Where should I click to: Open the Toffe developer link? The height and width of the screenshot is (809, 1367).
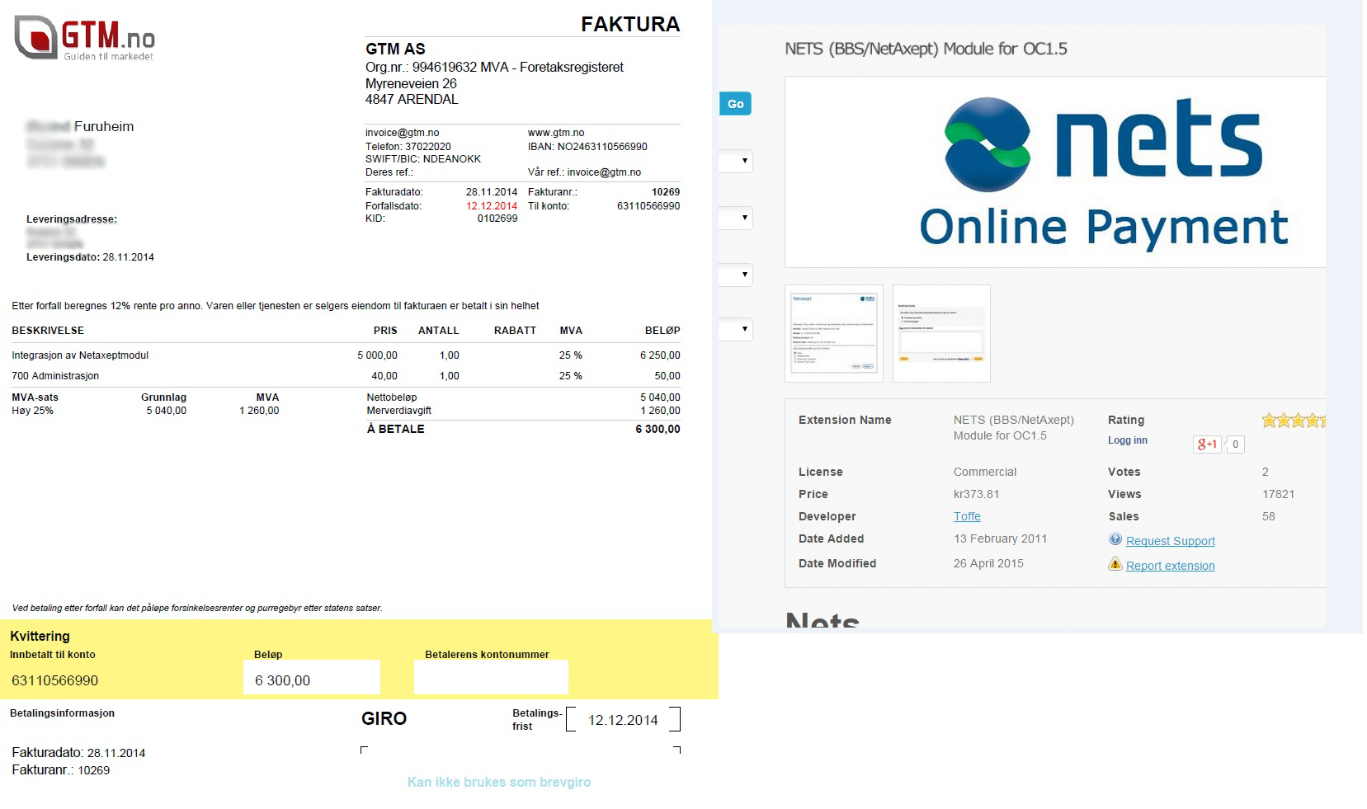click(x=967, y=516)
